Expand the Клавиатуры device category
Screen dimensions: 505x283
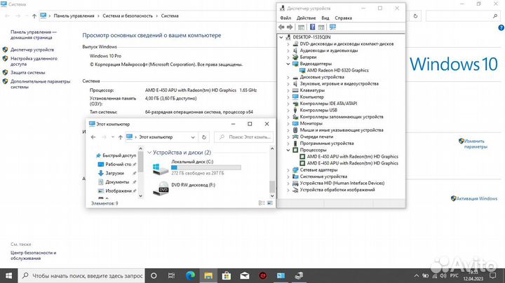(x=289, y=90)
